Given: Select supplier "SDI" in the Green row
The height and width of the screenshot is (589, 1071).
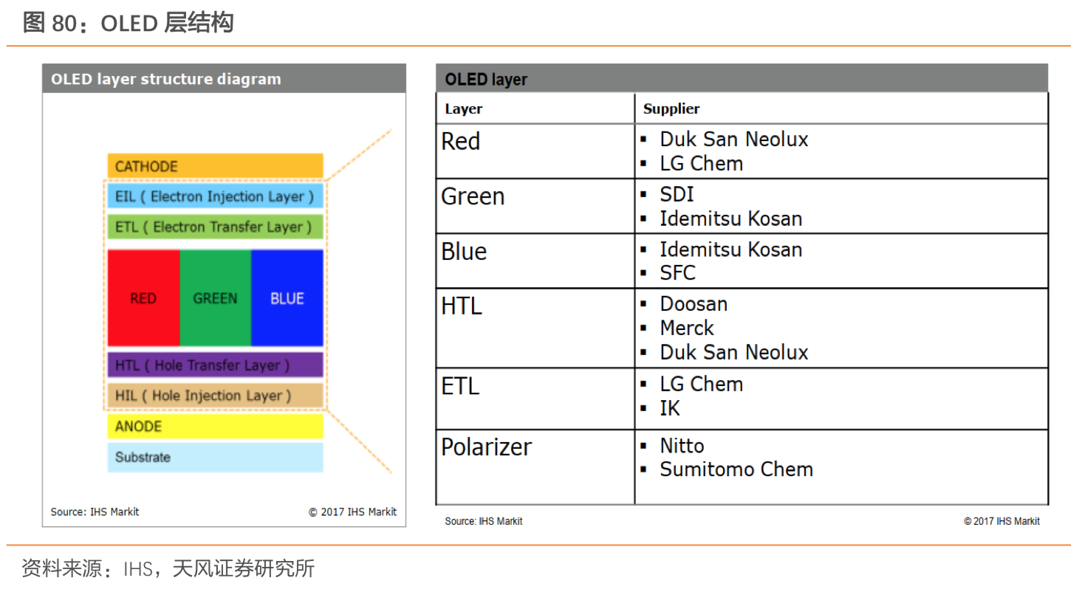Looking at the screenshot, I should click(677, 194).
